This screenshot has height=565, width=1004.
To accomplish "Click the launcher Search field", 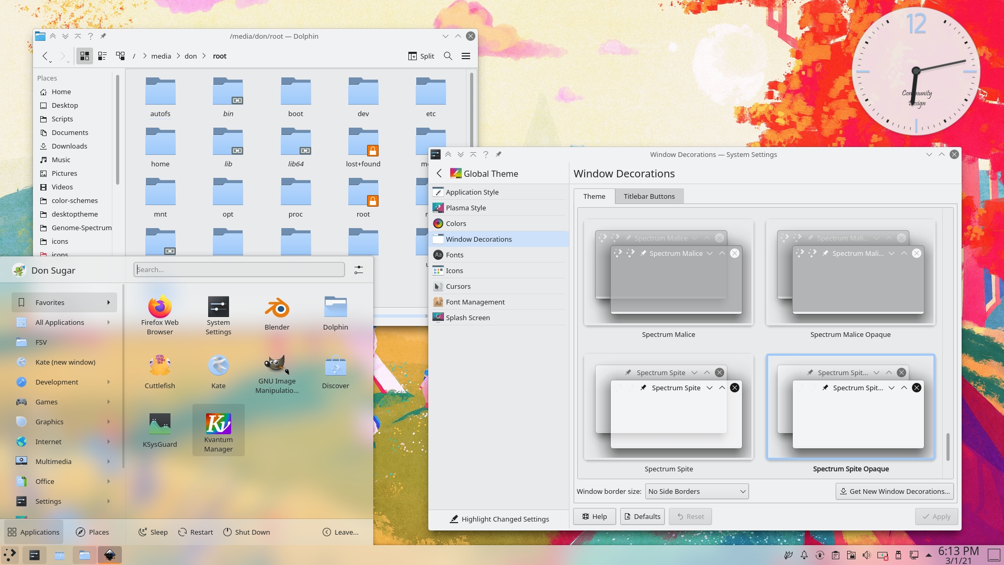I will click(x=239, y=269).
